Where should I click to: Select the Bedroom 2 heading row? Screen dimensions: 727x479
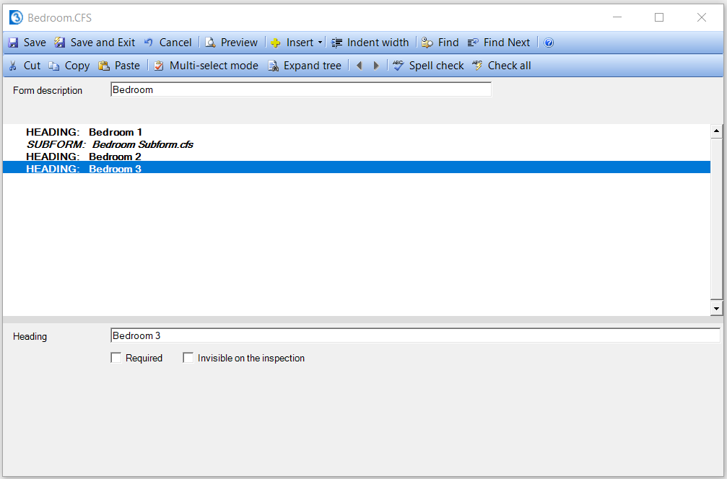357,156
